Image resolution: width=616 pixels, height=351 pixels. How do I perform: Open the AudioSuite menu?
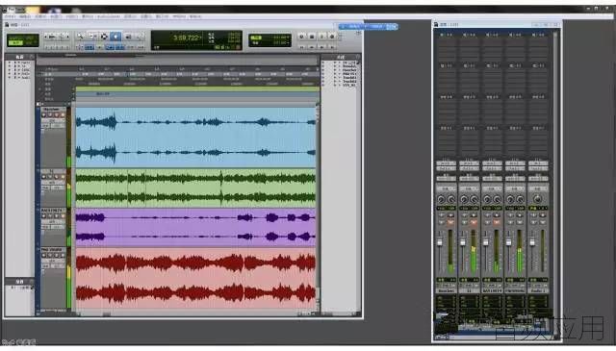pyautogui.click(x=109, y=17)
